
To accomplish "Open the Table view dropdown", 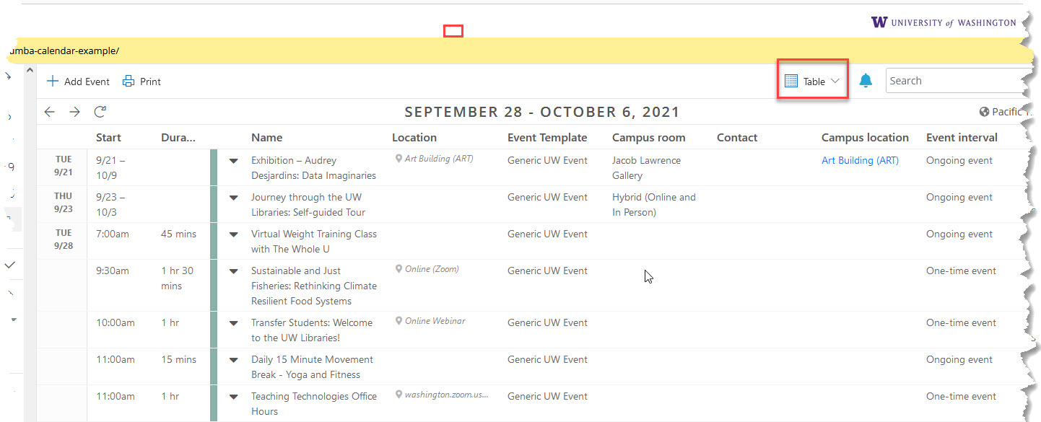I will tap(813, 81).
